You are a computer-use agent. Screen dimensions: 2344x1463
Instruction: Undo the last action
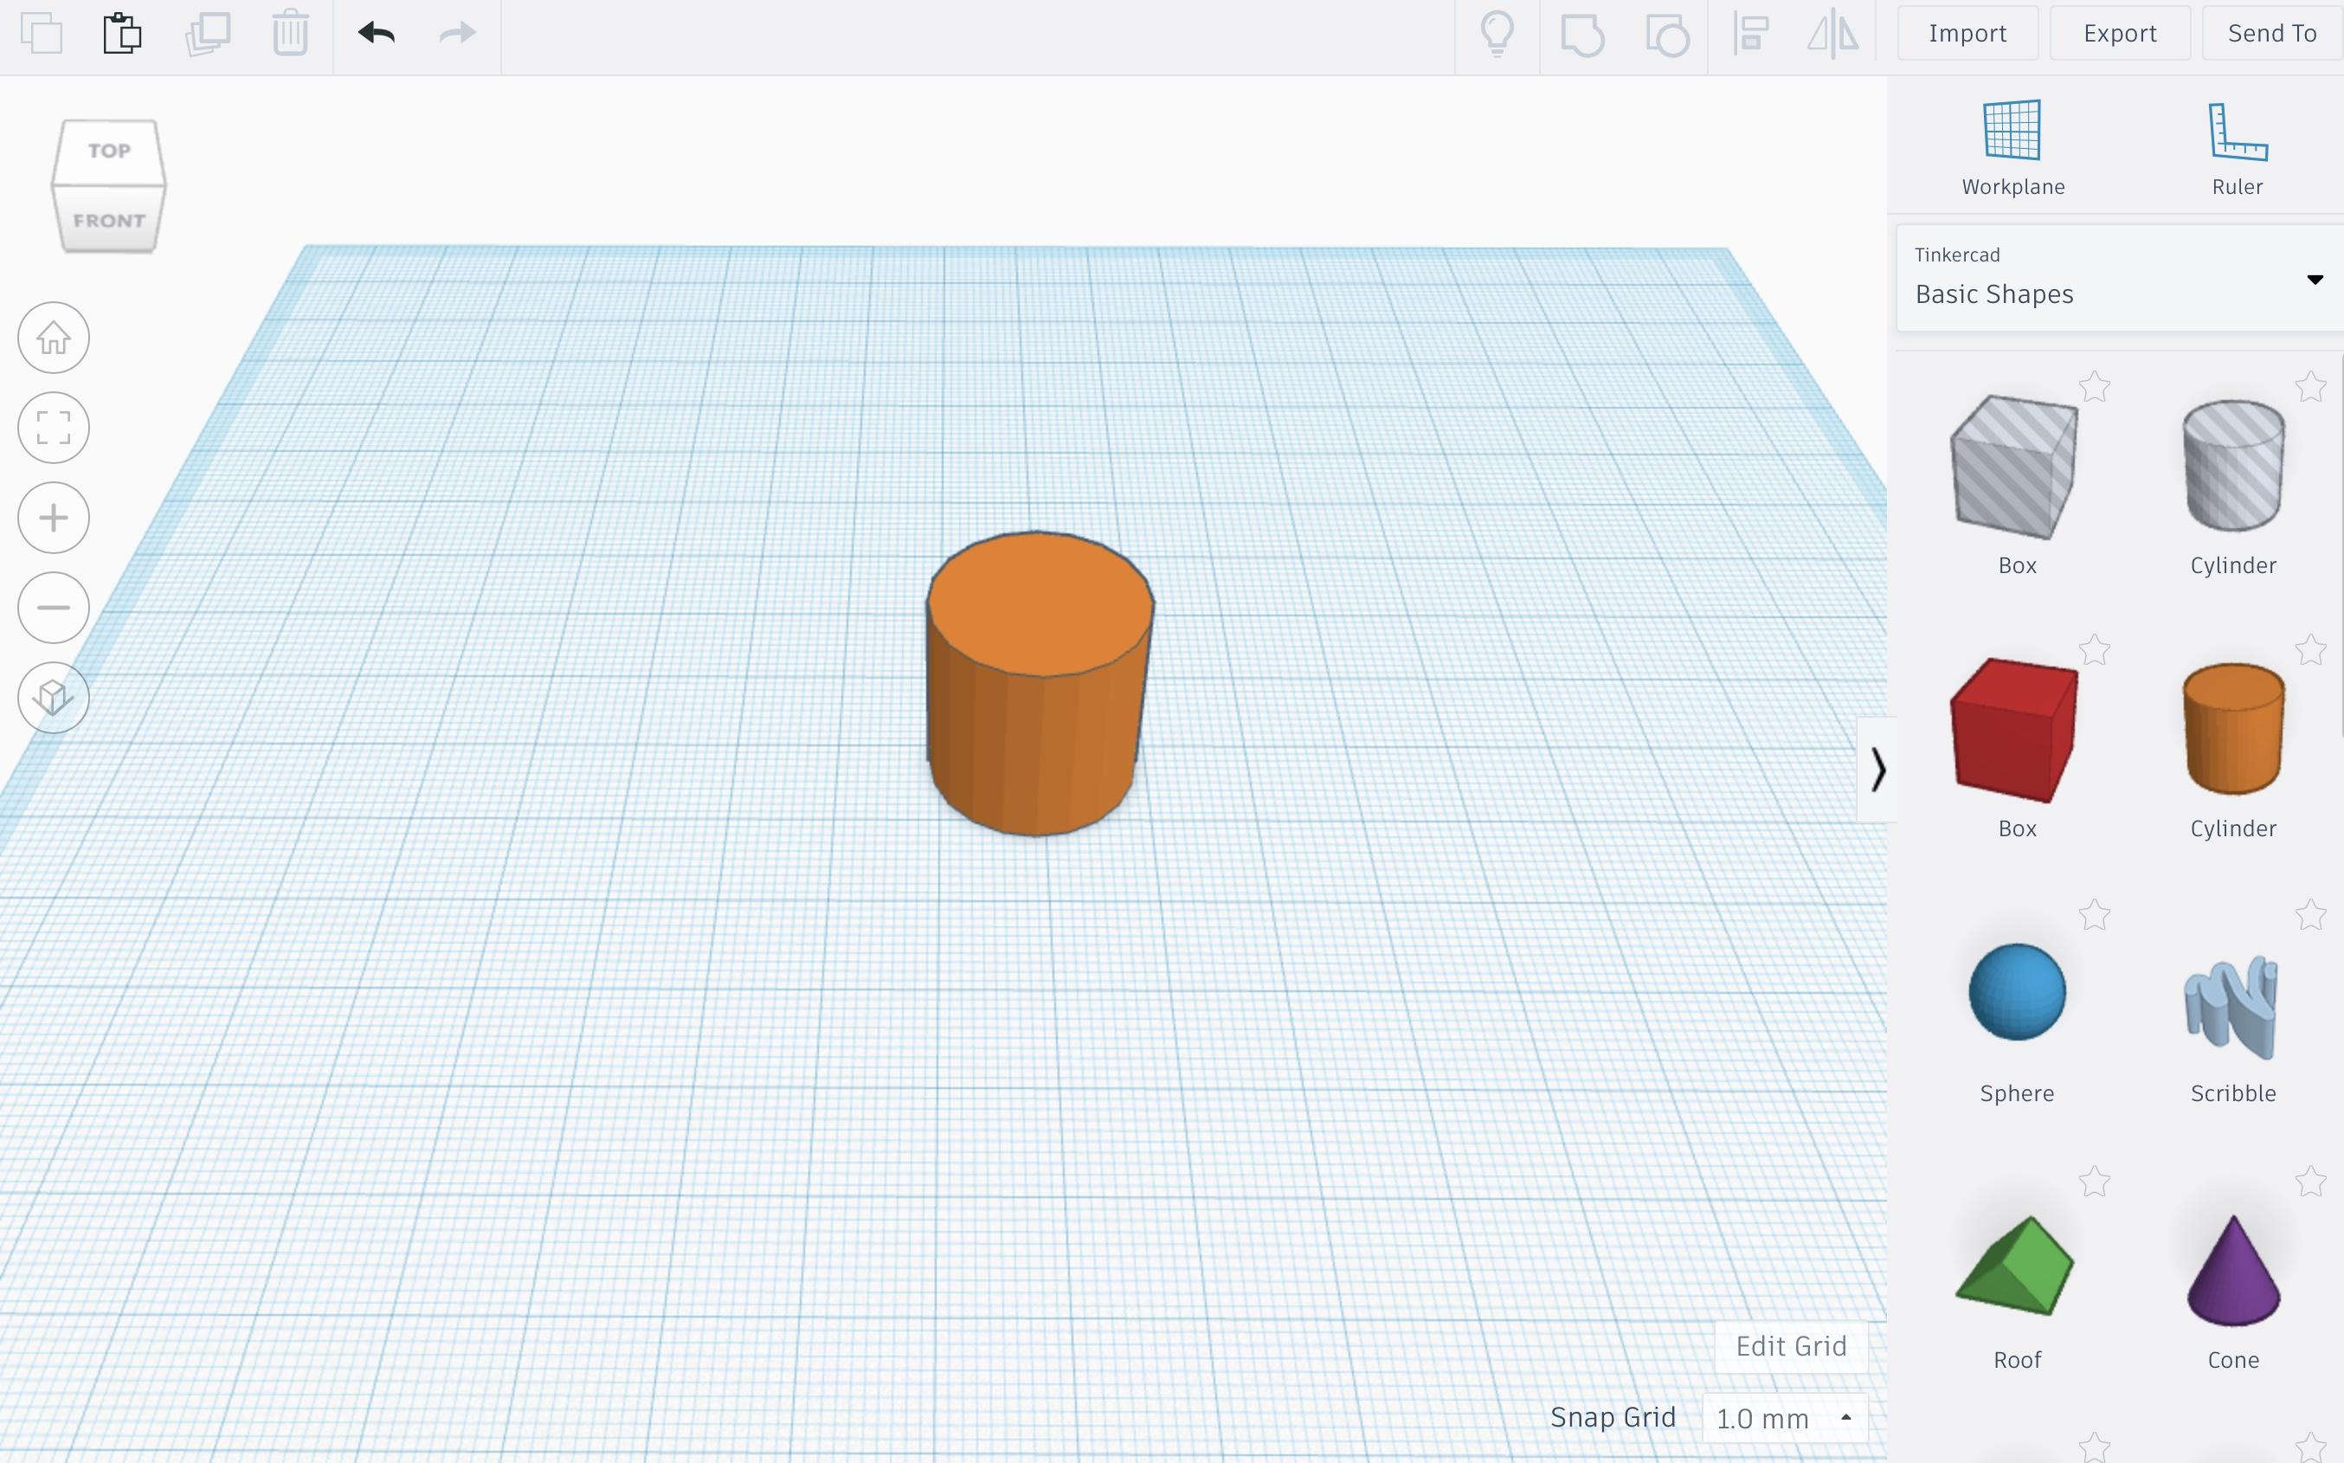click(377, 33)
